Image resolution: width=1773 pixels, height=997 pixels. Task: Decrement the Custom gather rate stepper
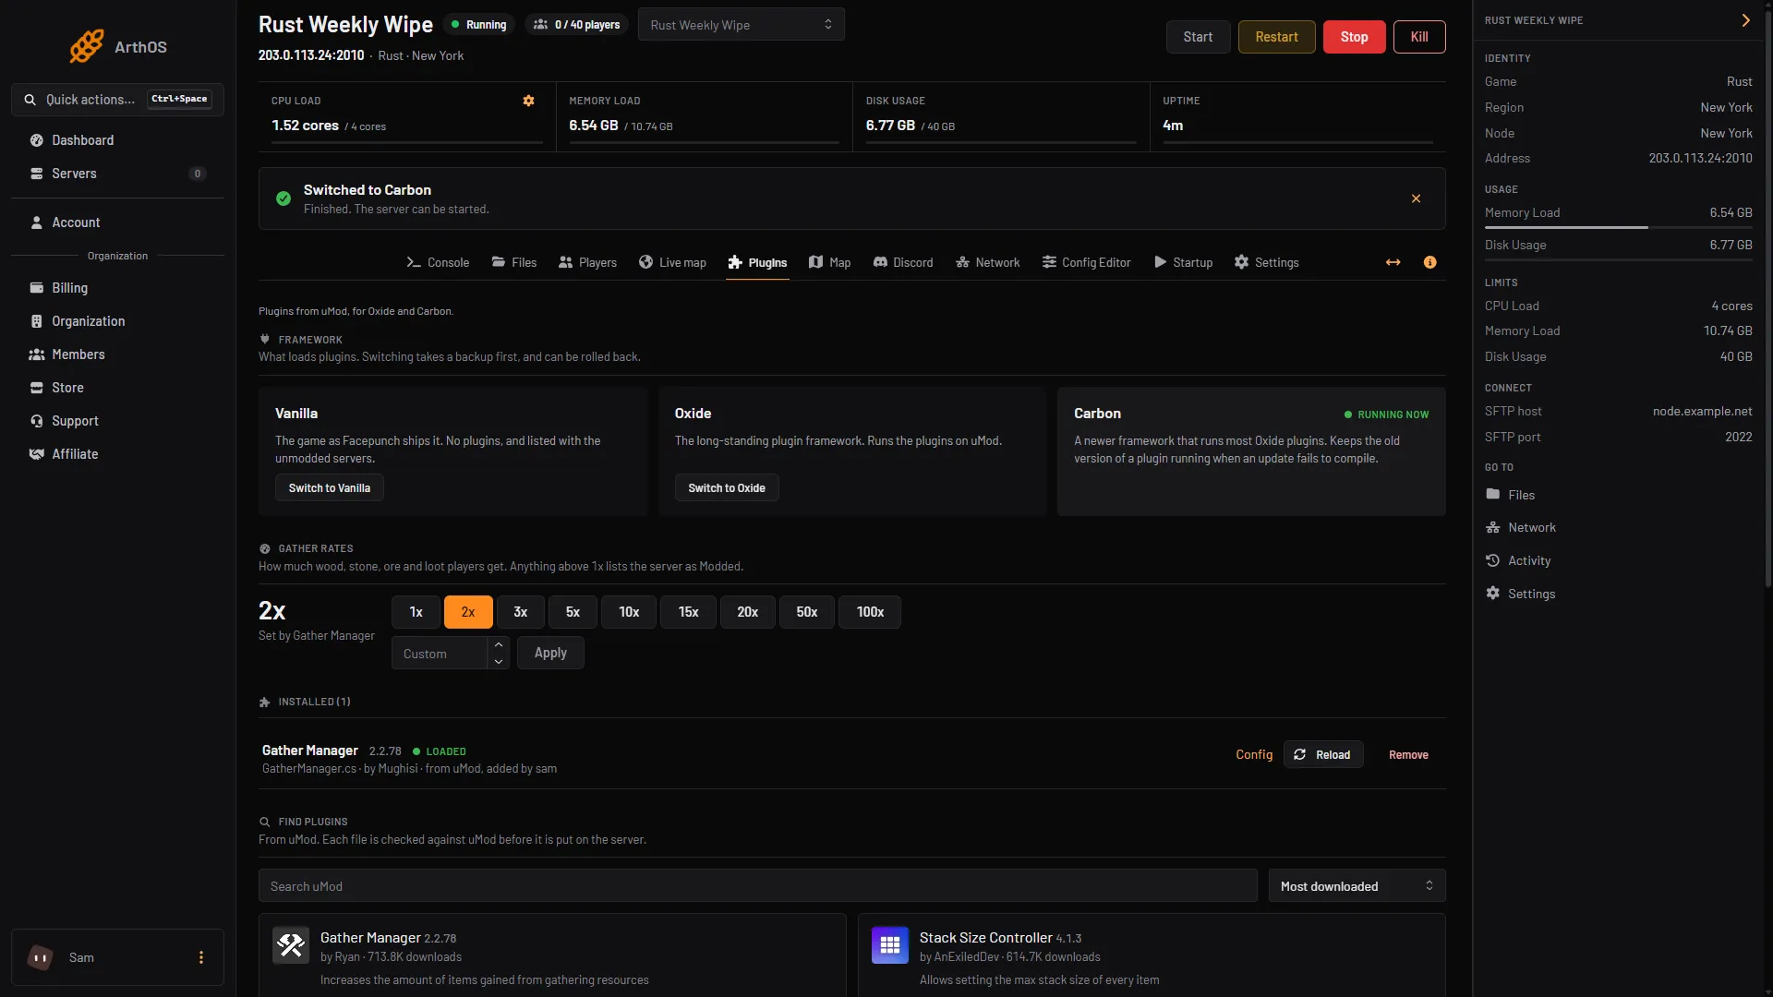click(499, 661)
